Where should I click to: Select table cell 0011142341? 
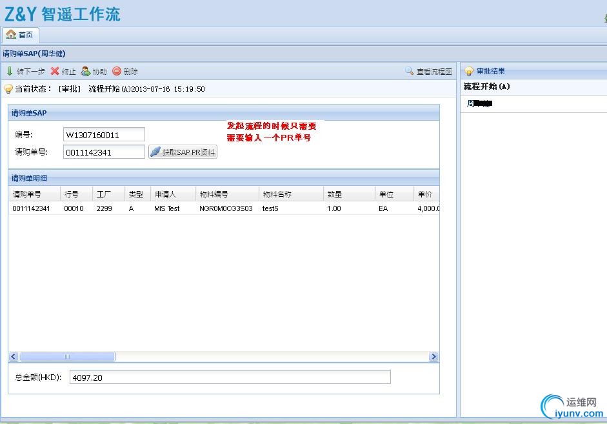(x=32, y=208)
